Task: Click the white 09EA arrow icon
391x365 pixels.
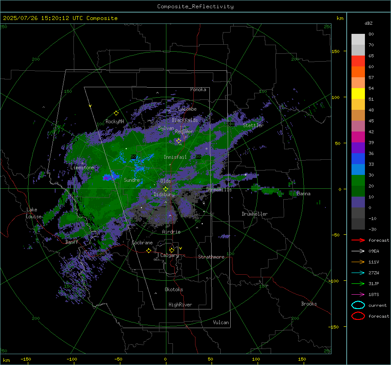Action: tap(358, 251)
